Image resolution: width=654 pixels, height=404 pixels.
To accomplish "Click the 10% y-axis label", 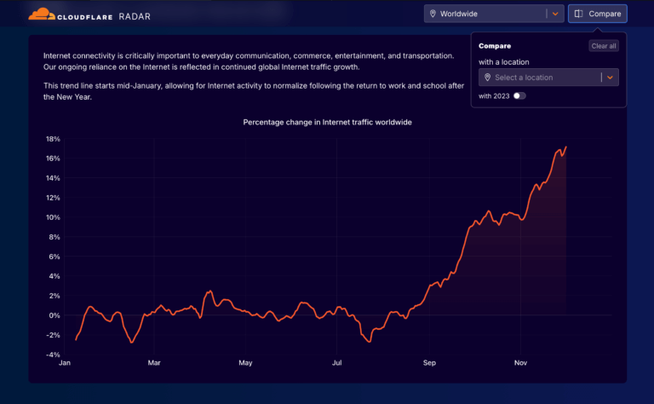I will click(53, 217).
